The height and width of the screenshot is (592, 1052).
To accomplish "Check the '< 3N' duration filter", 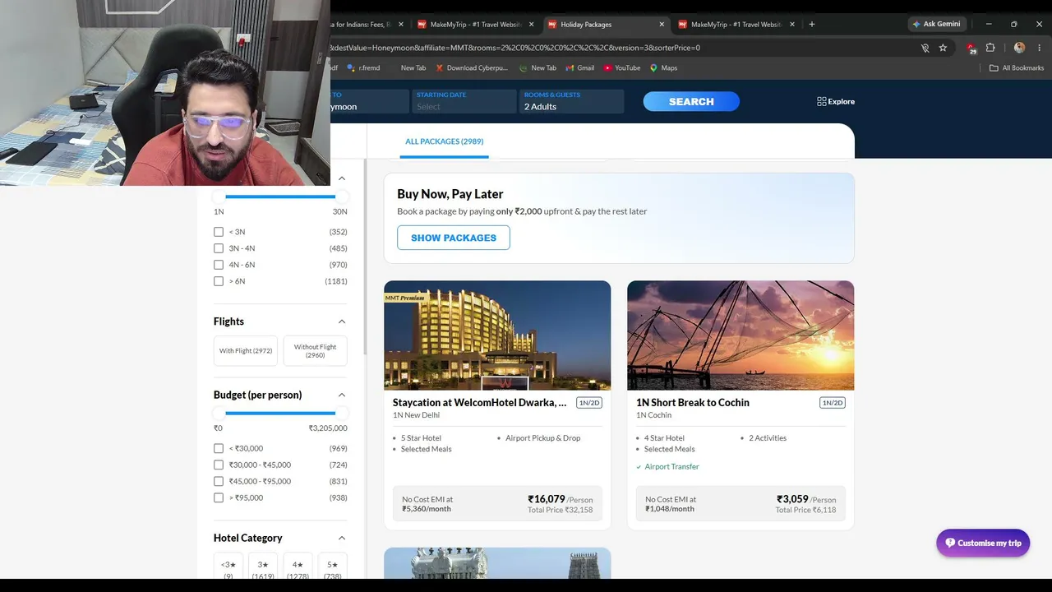I will tap(219, 232).
